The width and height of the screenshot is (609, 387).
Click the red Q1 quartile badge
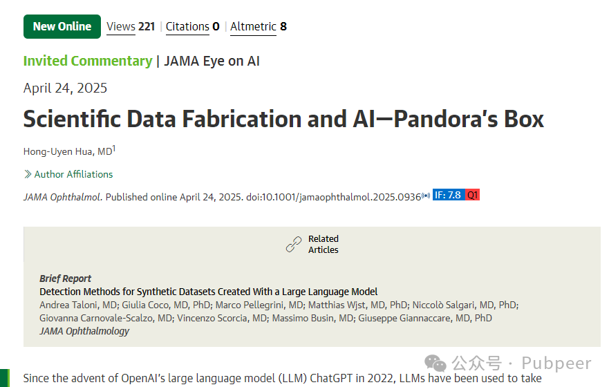coord(472,195)
